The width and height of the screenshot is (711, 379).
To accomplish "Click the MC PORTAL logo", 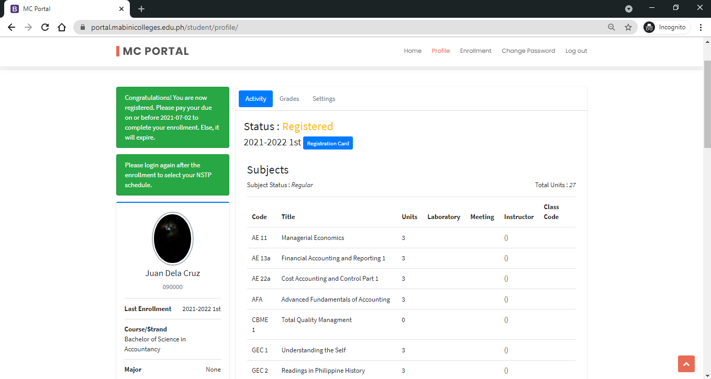I will [x=152, y=51].
